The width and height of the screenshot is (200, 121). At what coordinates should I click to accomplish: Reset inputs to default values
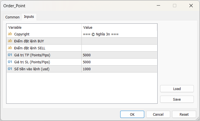point(184,114)
